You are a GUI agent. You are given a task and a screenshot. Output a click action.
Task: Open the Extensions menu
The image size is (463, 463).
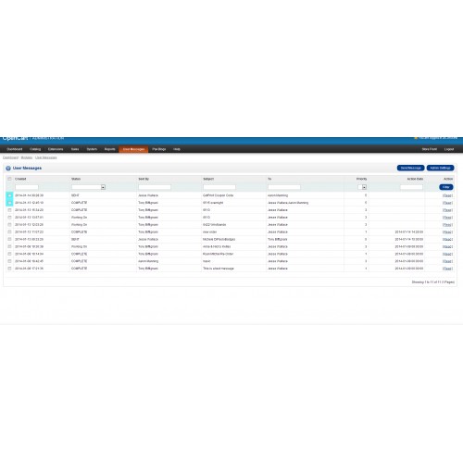[56, 149]
